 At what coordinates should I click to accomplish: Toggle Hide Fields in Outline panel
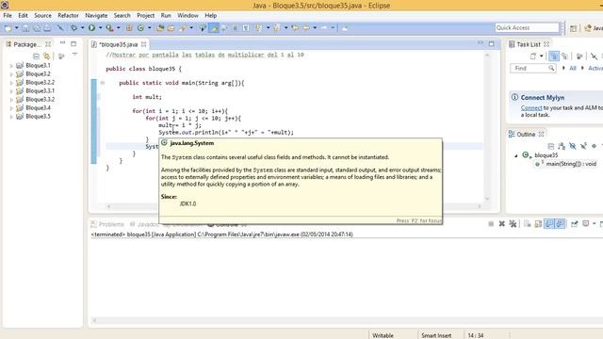tap(572, 146)
